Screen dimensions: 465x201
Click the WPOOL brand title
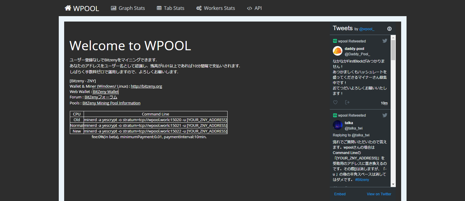pyautogui.click(x=86, y=8)
